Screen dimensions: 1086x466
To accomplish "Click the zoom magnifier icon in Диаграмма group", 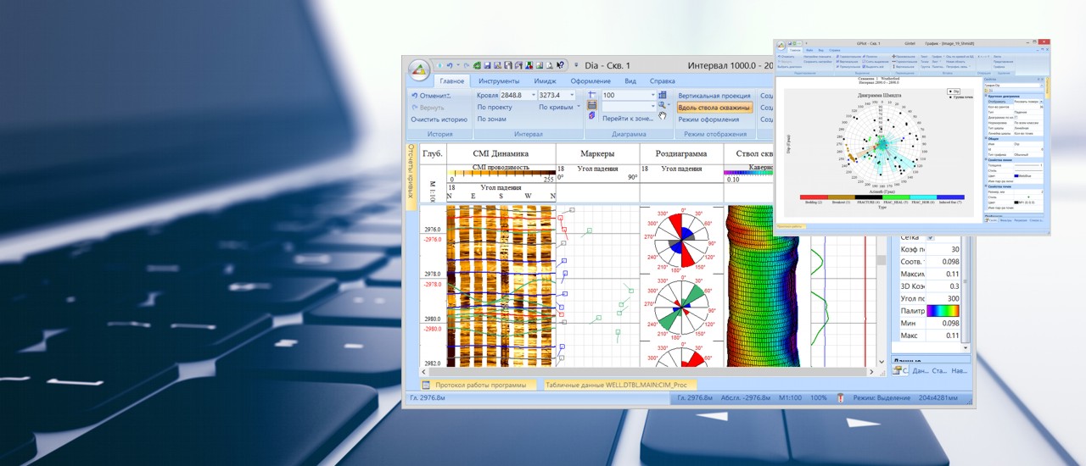I will tap(663, 106).
